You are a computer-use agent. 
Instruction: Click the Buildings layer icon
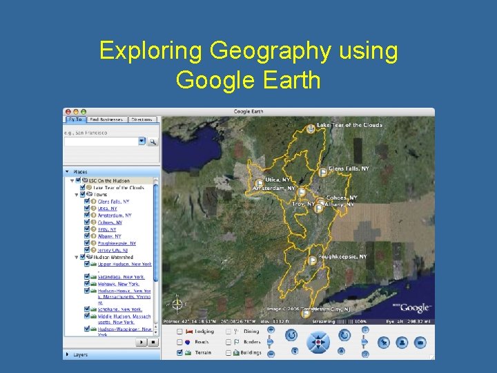click(237, 353)
